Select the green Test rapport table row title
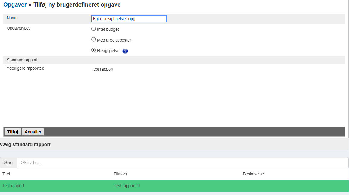This screenshot has width=349, height=195. [13, 186]
